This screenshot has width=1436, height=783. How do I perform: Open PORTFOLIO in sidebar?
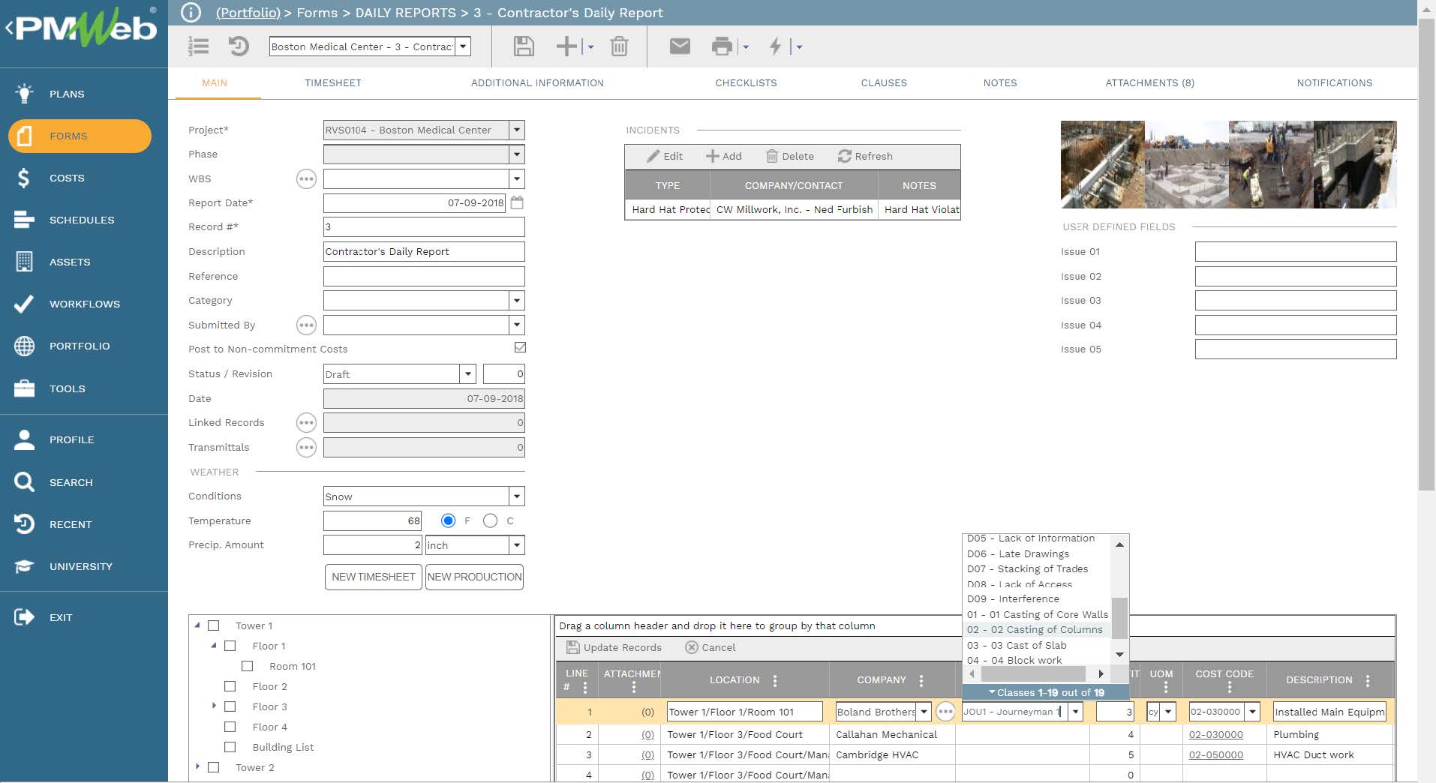point(80,346)
